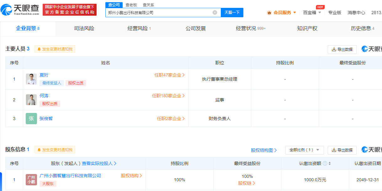Click the Tianyancha logo
This screenshot has width=382, height=191.
point(20,9)
